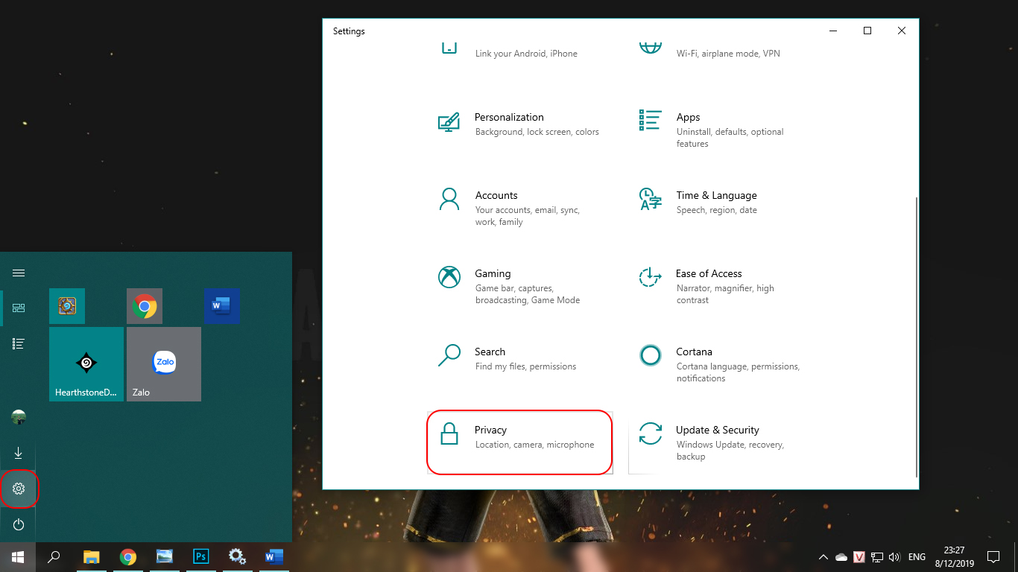Open the network tray icon
1018x572 pixels.
tap(877, 557)
